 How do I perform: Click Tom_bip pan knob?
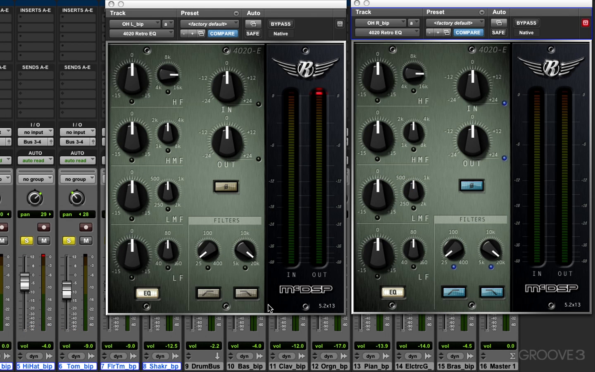77,198
